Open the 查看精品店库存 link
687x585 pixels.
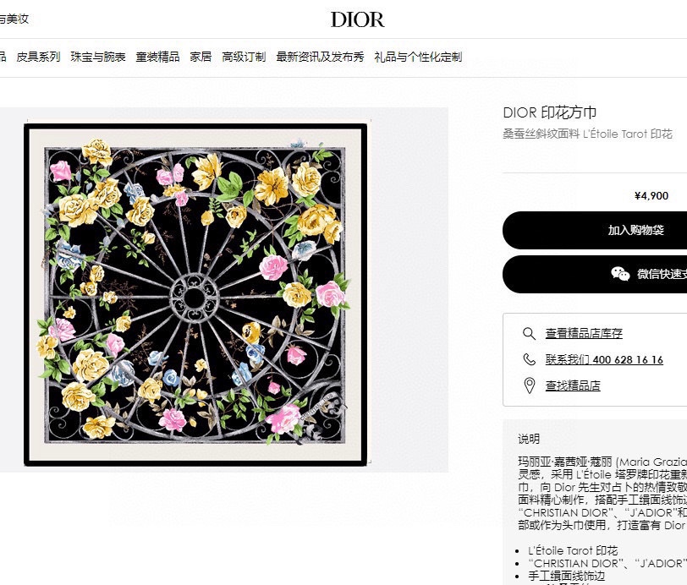584,334
